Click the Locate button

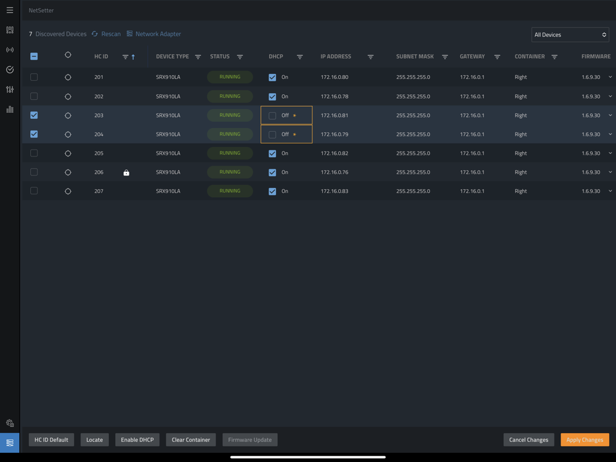(94, 440)
